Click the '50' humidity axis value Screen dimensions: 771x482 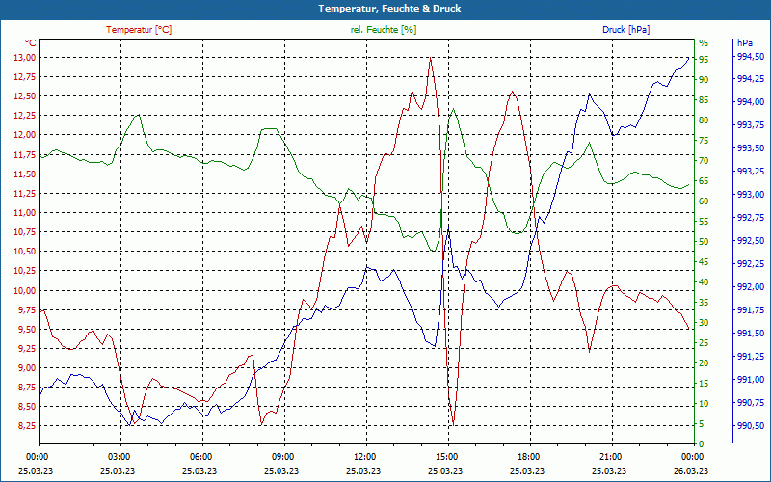(x=704, y=242)
